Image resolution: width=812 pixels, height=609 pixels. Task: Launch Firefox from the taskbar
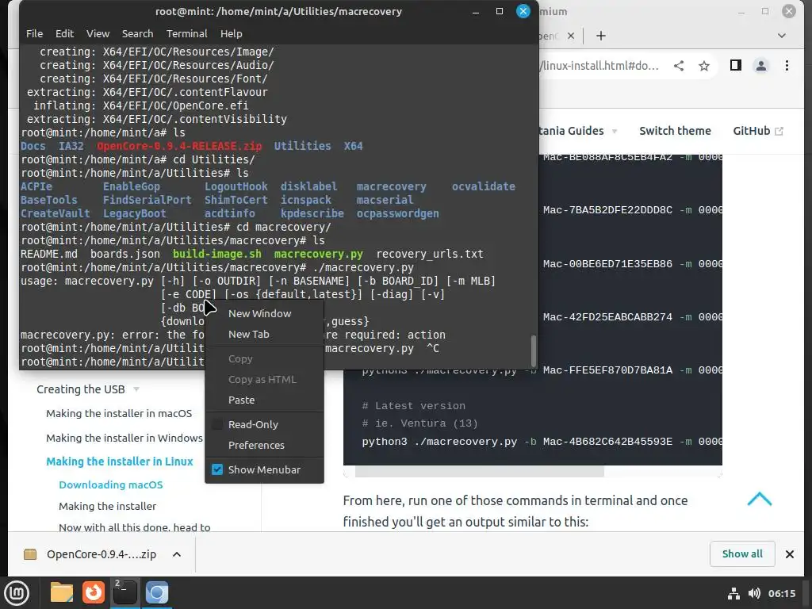pos(94,592)
